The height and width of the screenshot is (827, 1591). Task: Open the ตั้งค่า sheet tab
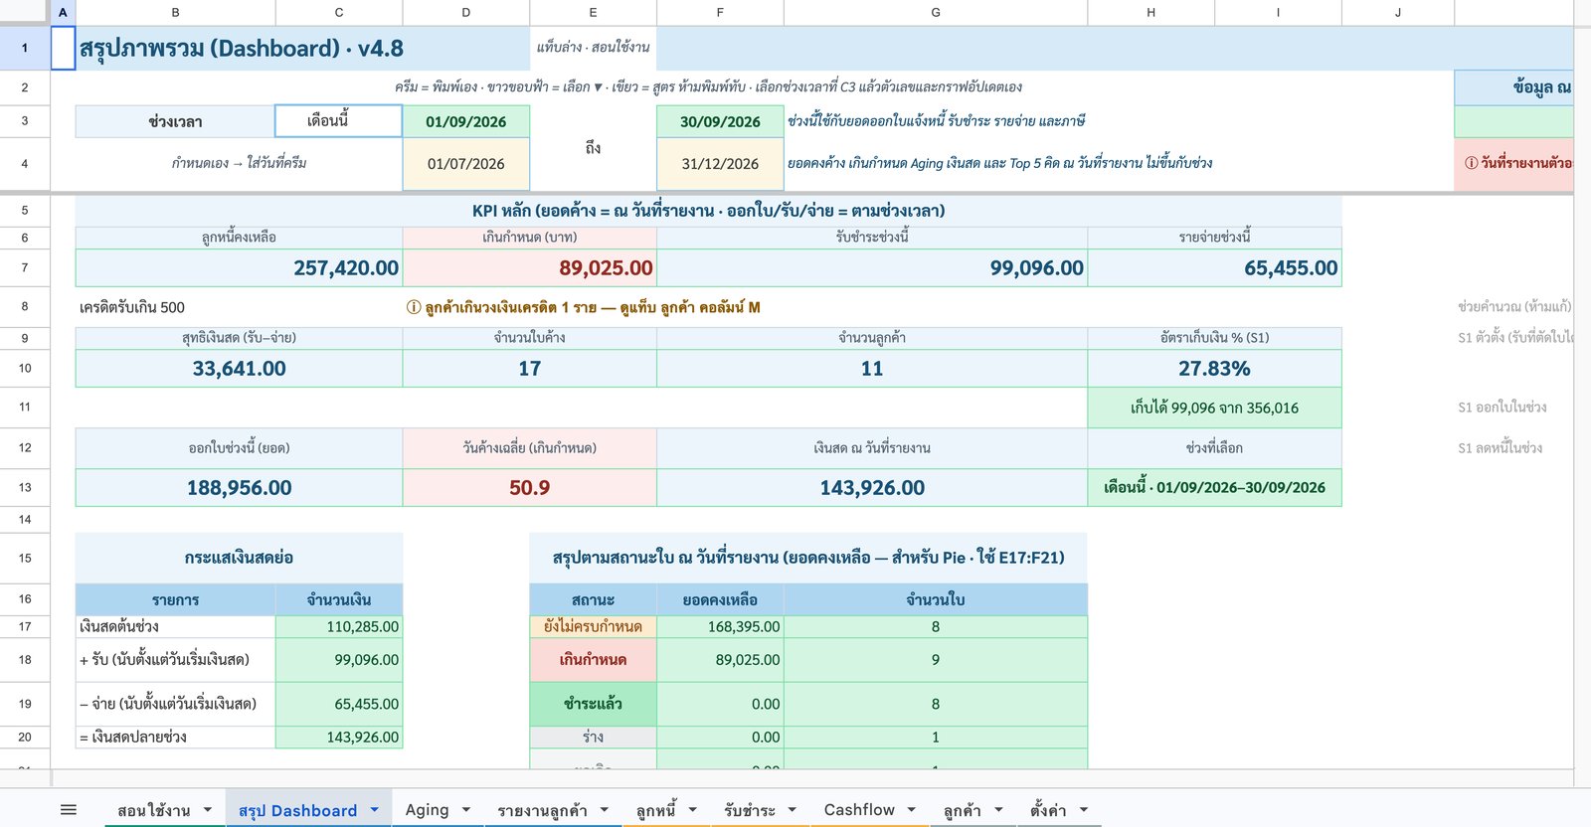(1048, 810)
